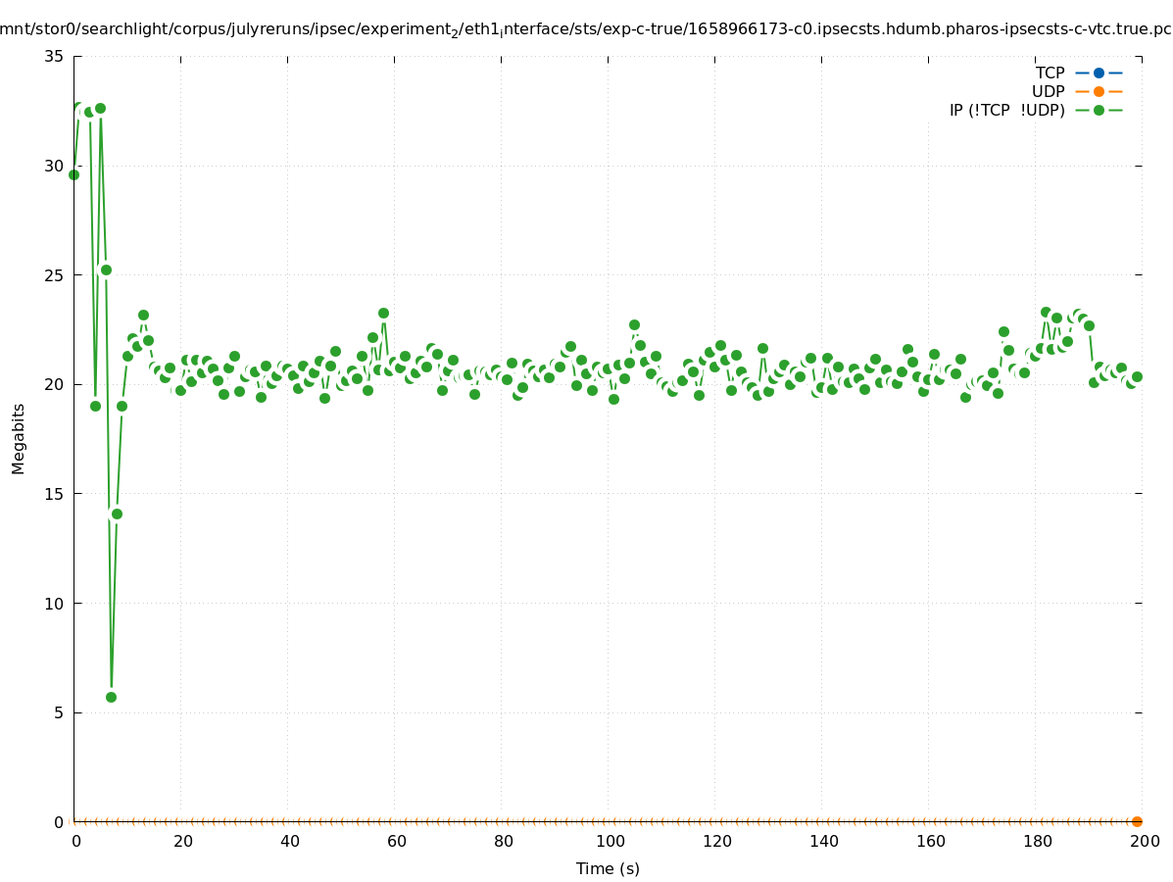Click the green data point at 14 Megabits
The image size is (1173, 882).
[x=117, y=514]
